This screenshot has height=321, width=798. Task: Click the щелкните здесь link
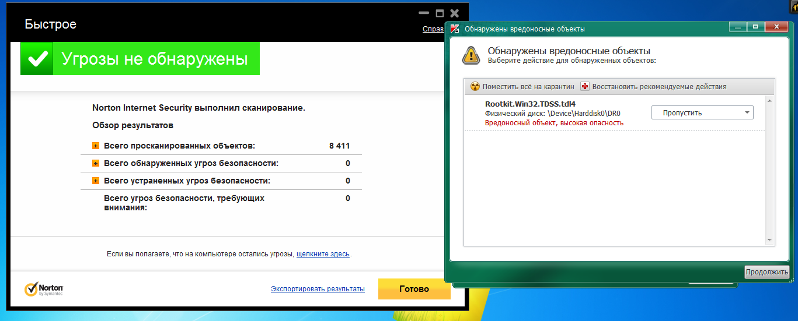tap(323, 254)
